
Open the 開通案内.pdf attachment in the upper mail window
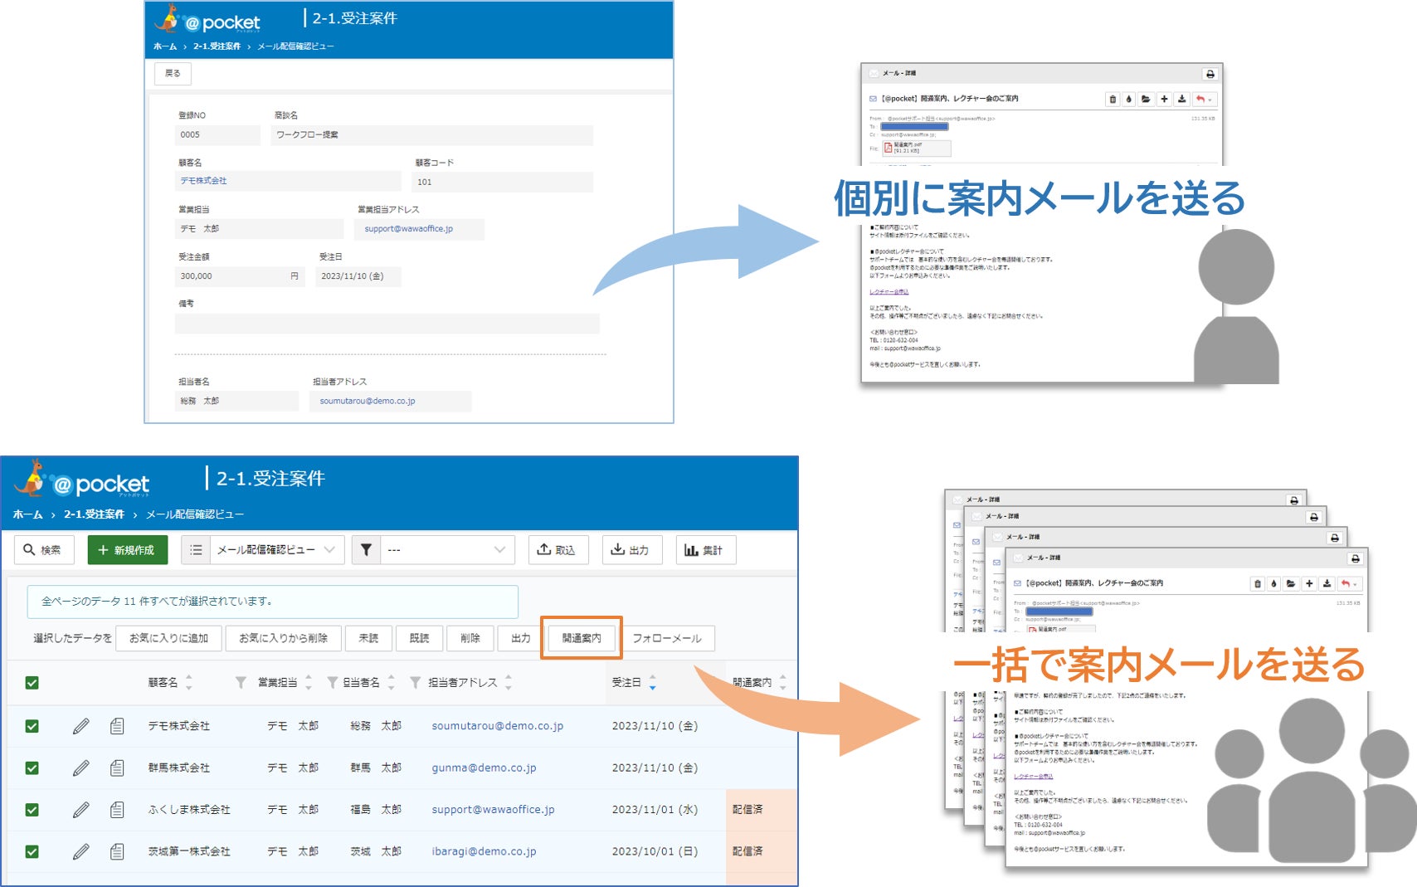click(916, 148)
